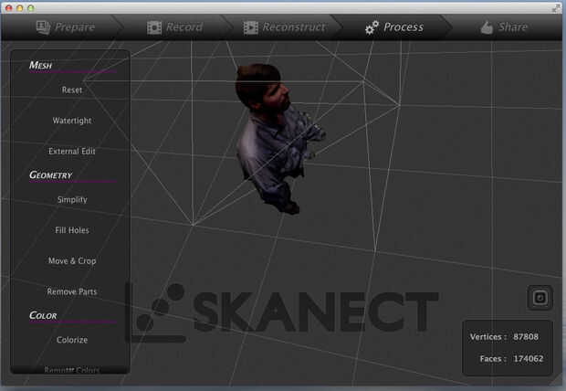Click the Share thumbs-up icon
Image resolution: width=566 pixels, height=391 pixels.
point(487,27)
